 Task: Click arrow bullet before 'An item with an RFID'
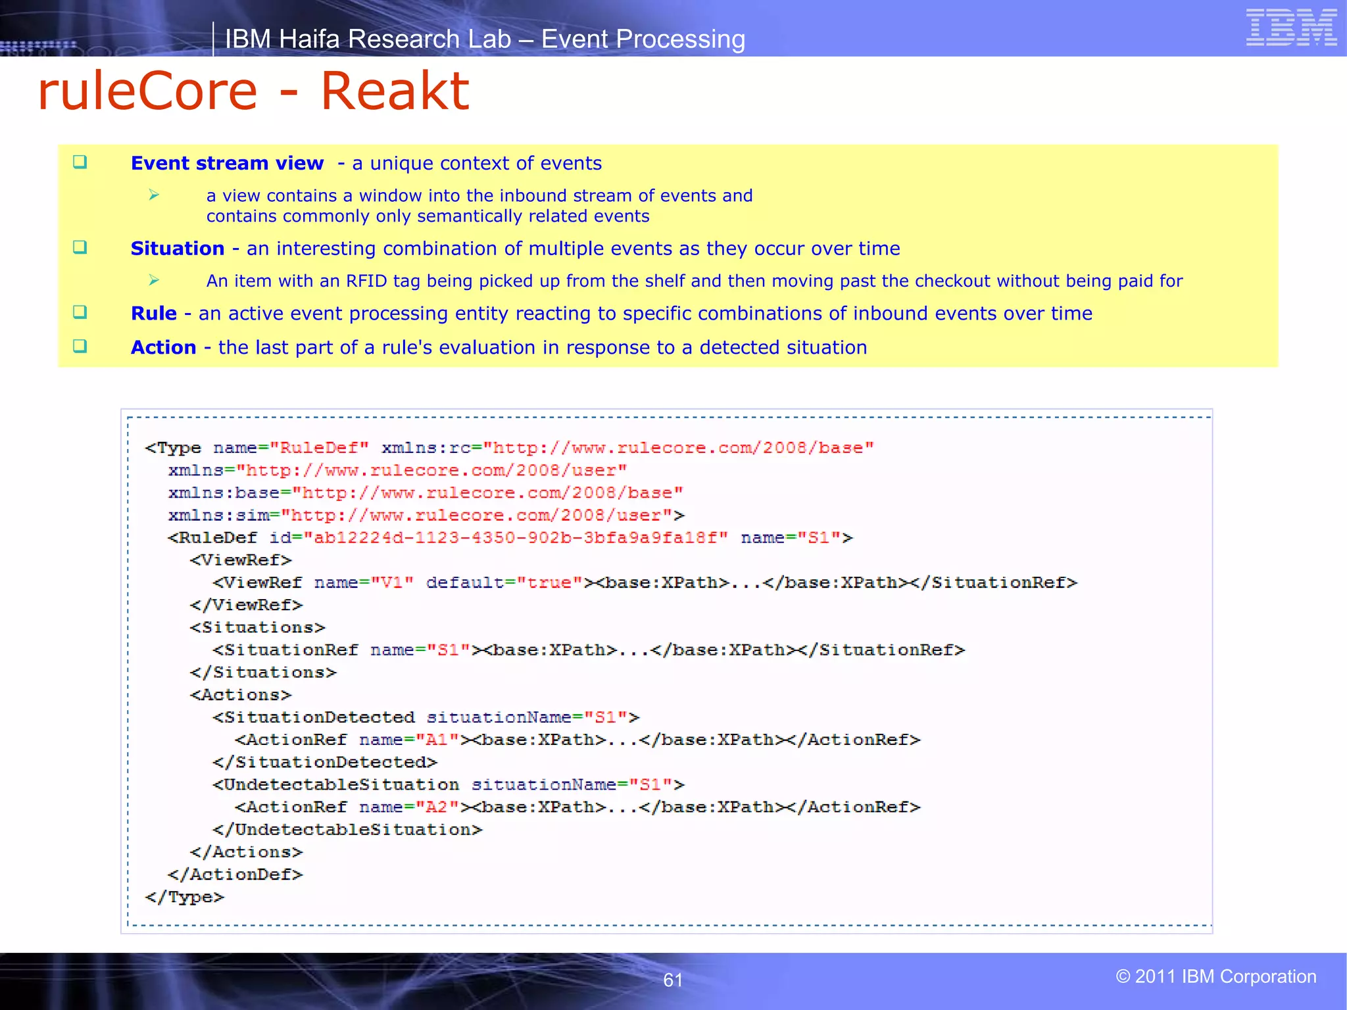(x=154, y=280)
